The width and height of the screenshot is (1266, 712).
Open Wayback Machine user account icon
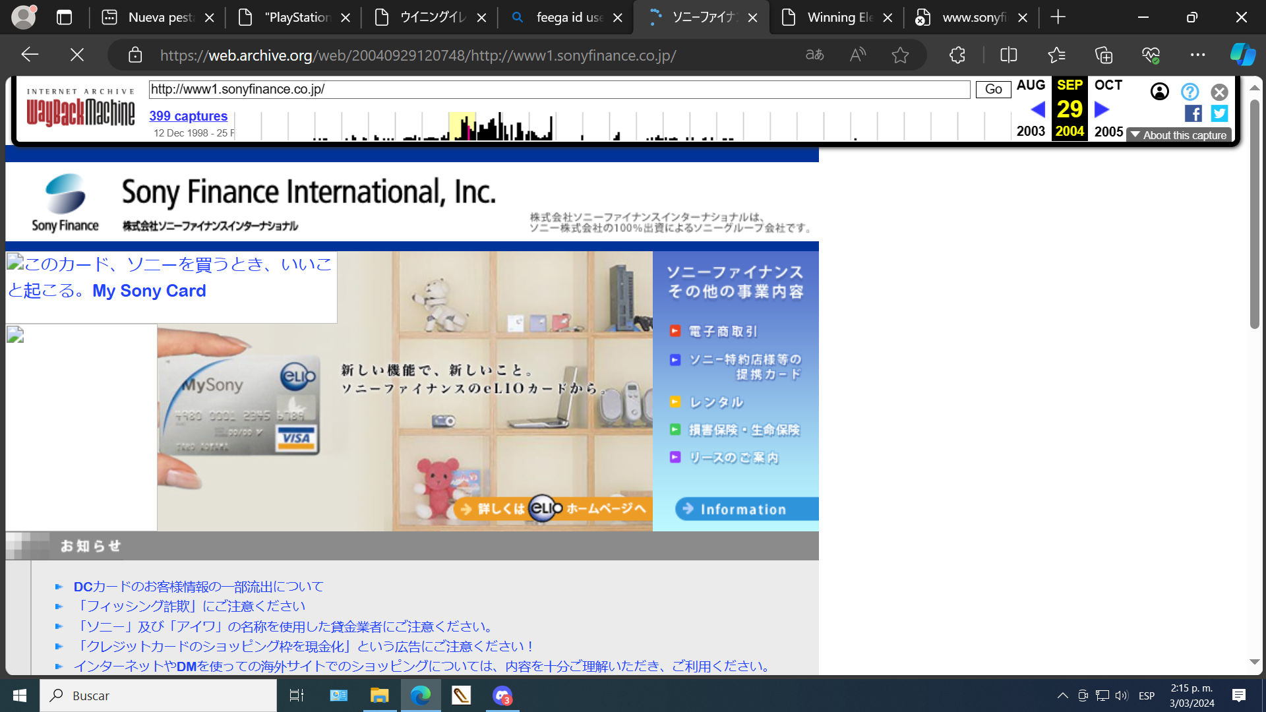(x=1160, y=92)
